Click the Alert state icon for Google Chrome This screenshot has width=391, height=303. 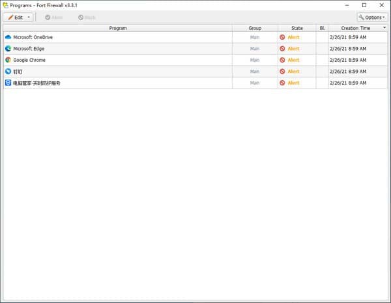(x=282, y=60)
